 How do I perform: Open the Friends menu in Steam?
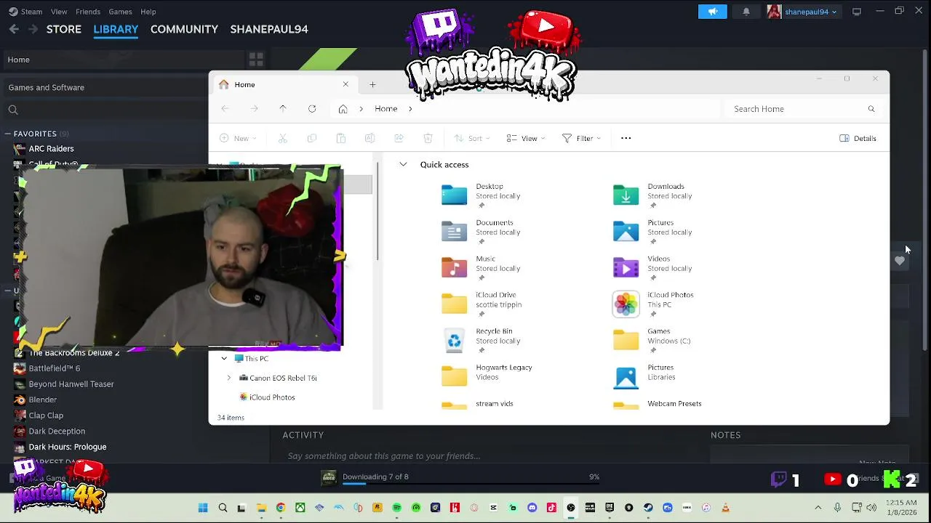click(88, 12)
